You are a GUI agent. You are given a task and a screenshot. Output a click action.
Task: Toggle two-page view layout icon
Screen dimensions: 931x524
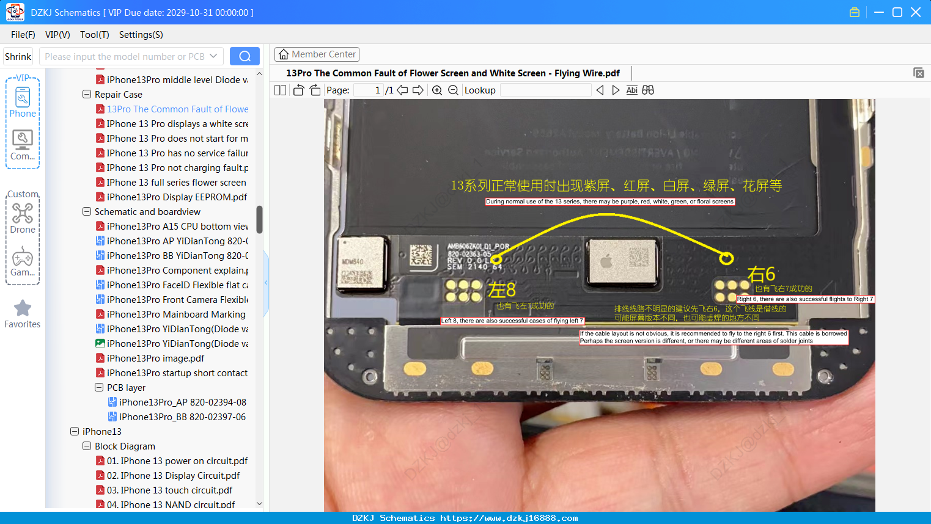click(x=280, y=90)
